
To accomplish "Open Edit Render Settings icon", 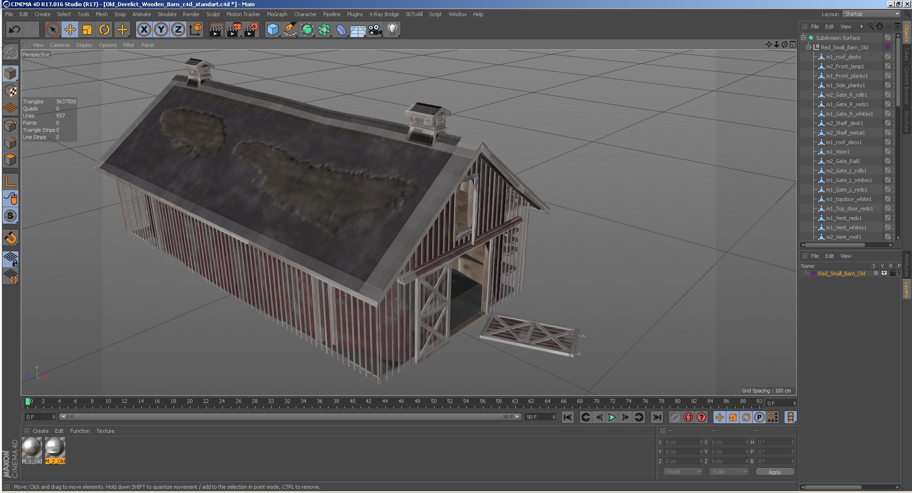I will 251,30.
